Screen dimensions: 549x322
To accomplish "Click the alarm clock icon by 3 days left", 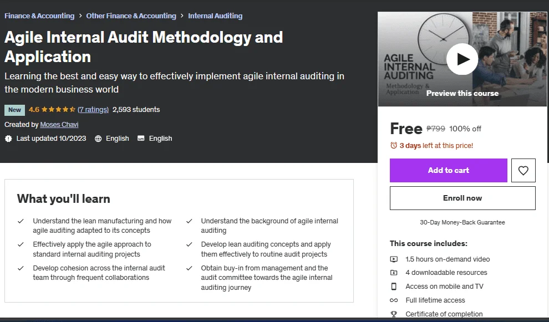I will tap(394, 145).
